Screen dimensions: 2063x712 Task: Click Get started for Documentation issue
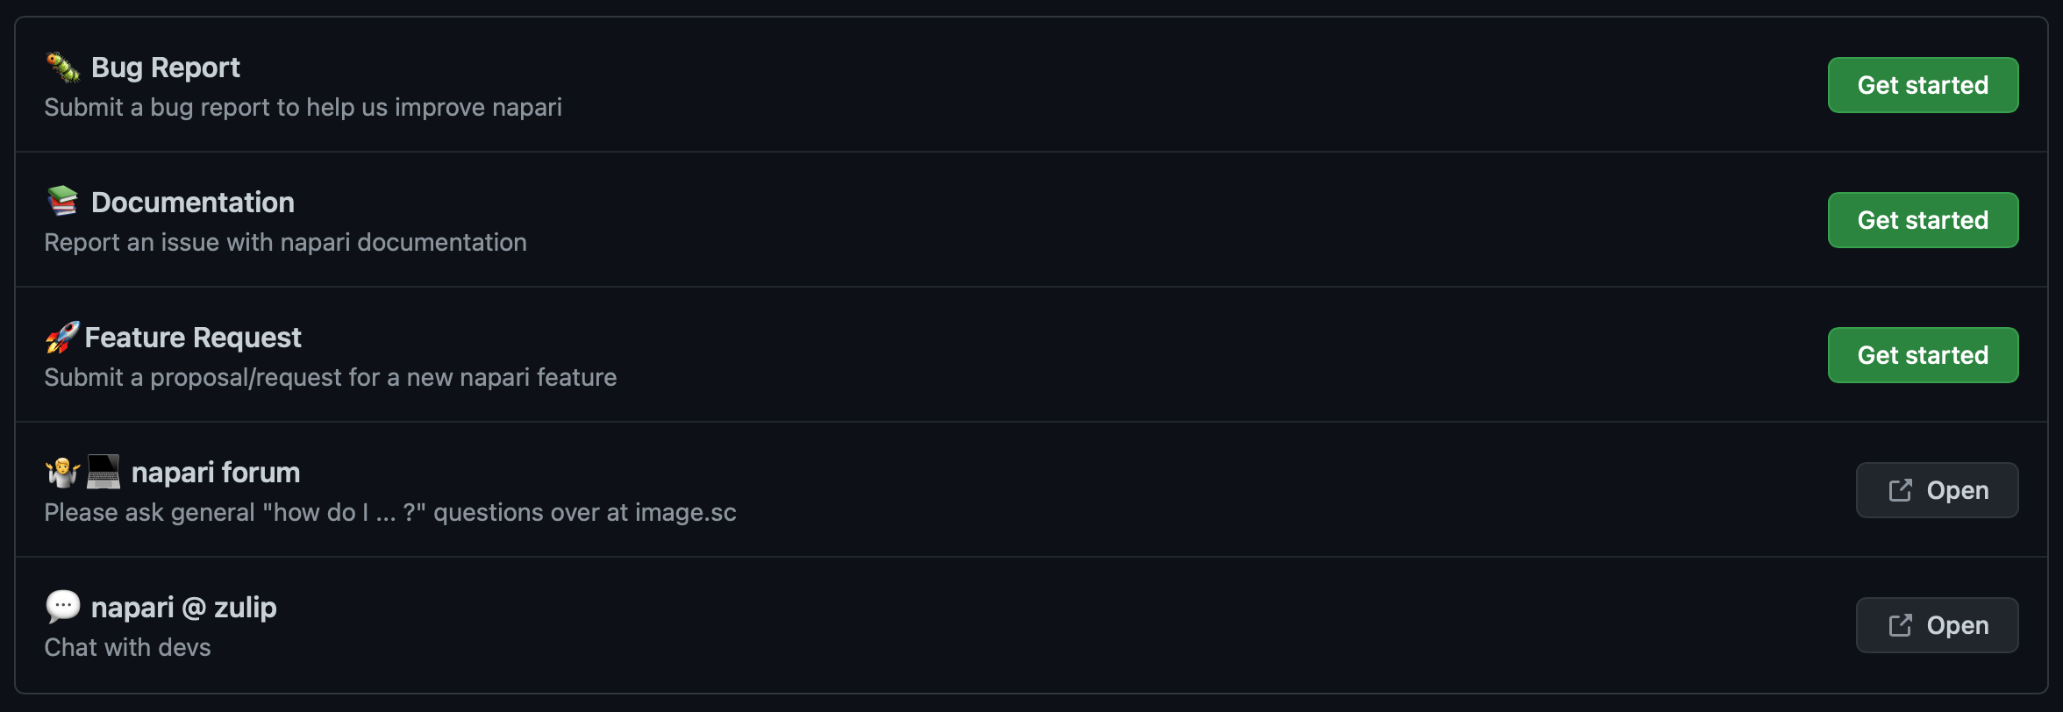tap(1923, 220)
